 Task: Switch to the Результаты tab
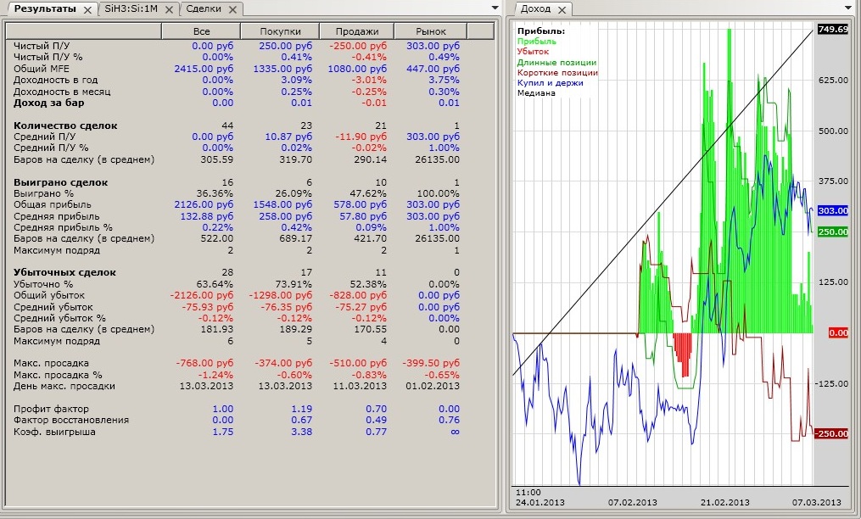click(45, 8)
